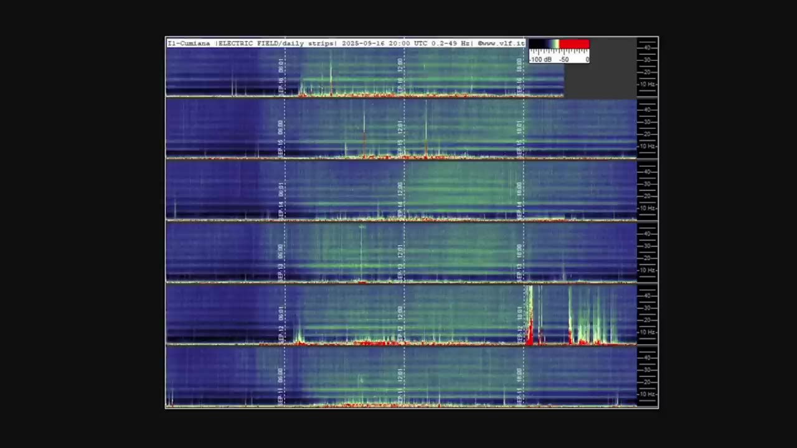Click the SEP 11 12:01 time marker
The height and width of the screenshot is (448, 797).
tap(400, 386)
